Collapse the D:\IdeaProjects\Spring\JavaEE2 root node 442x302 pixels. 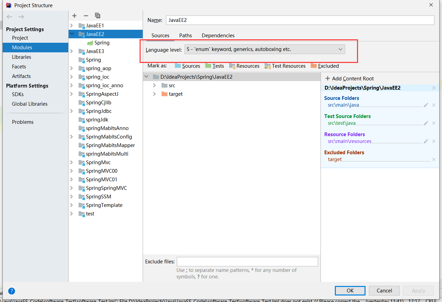pyautogui.click(x=146, y=77)
